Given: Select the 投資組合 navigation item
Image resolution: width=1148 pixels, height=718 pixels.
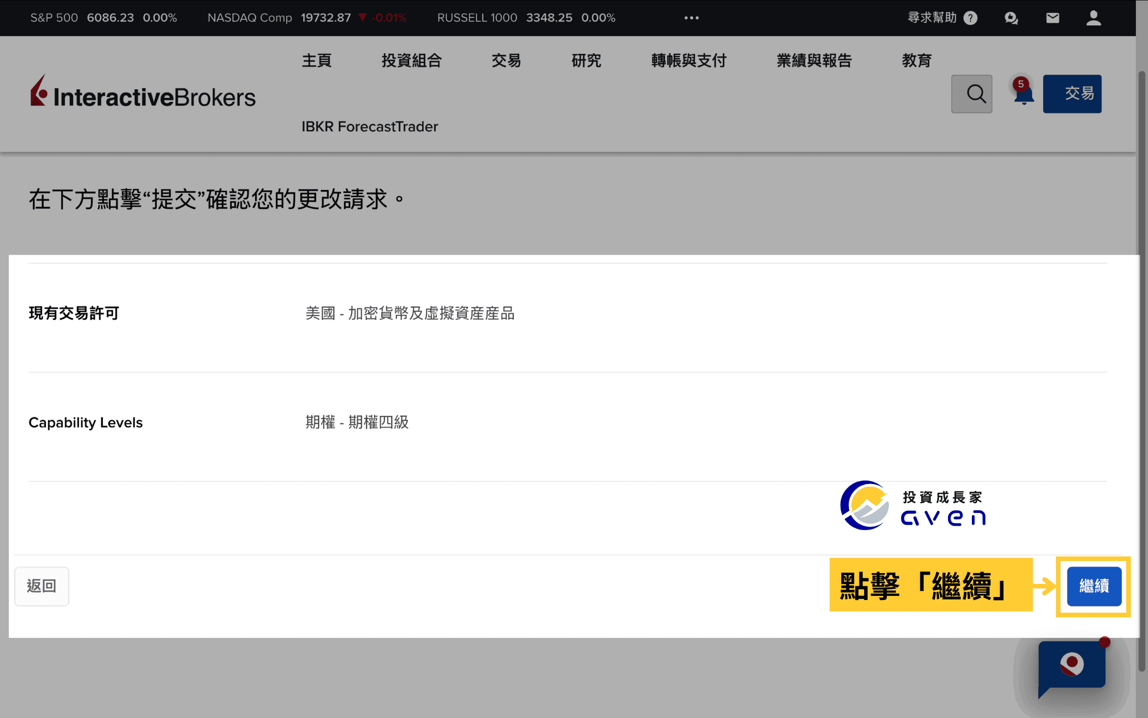Looking at the screenshot, I should point(412,60).
